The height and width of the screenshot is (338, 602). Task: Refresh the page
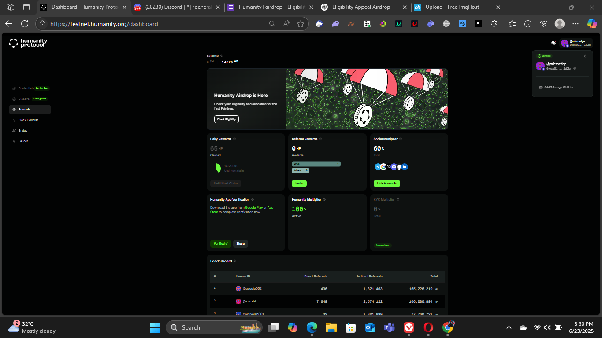tap(25, 24)
